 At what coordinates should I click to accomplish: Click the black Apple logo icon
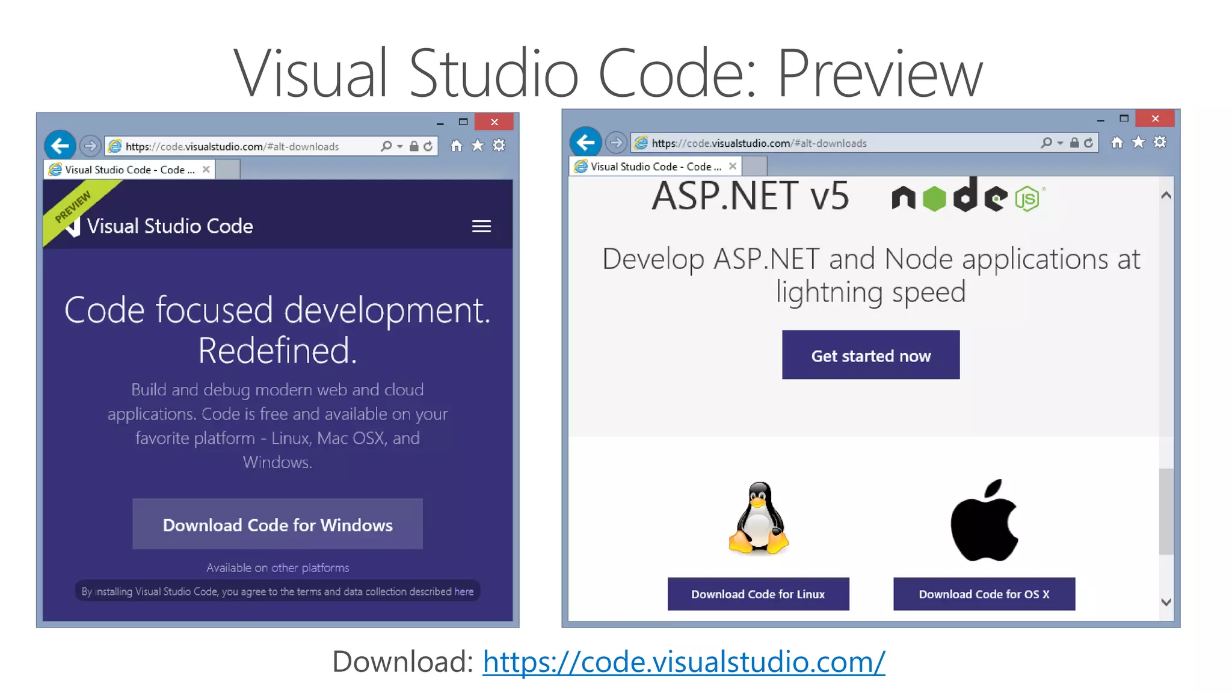click(x=984, y=520)
